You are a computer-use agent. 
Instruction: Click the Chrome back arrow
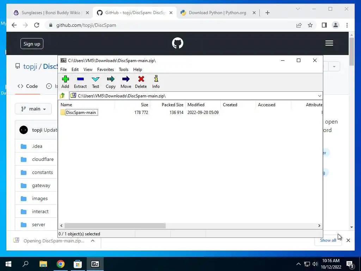[x=14, y=25]
